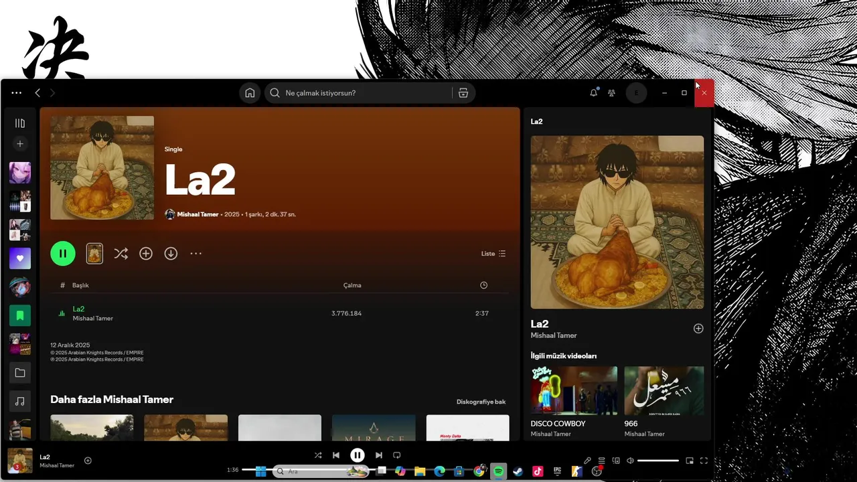
Task: Add the current song via the player bar plus icon
Action: [88, 461]
